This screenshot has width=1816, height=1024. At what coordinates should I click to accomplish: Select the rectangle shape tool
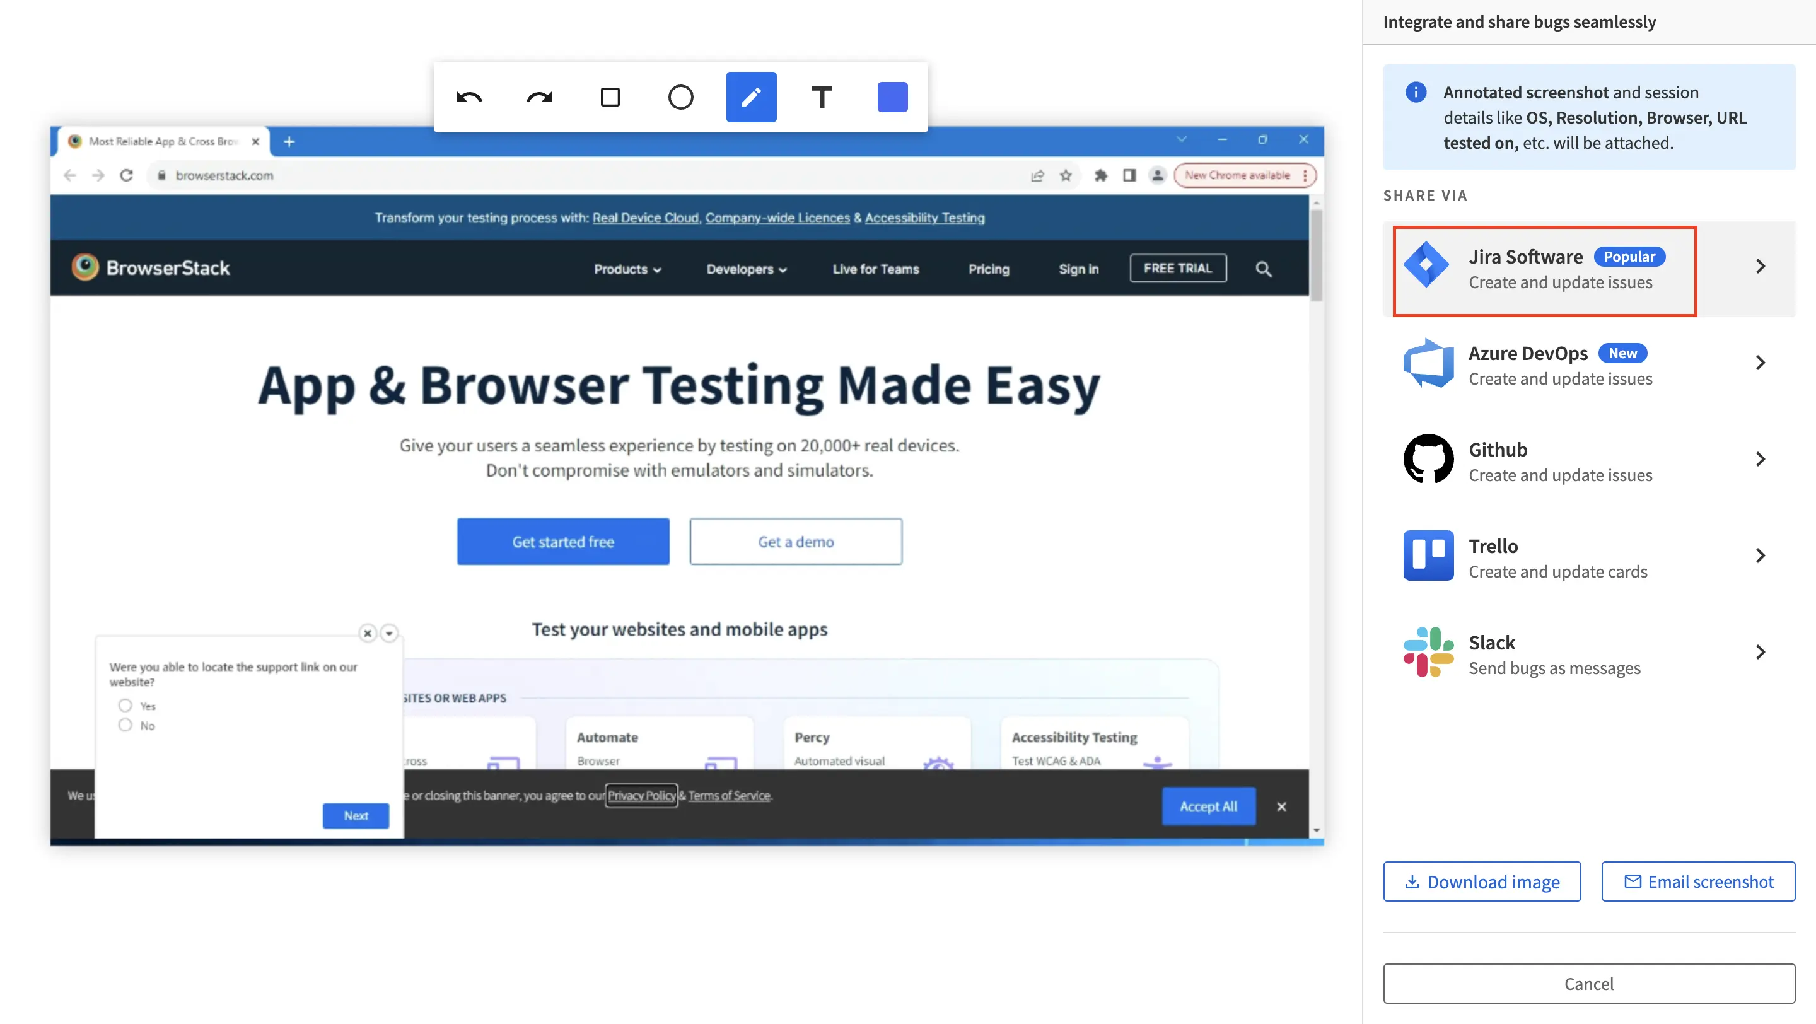pos(610,97)
